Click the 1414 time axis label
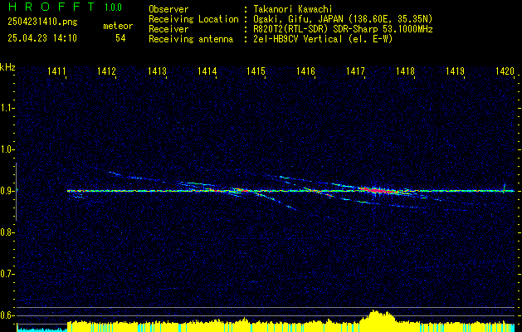The height and width of the screenshot is (332, 522). pos(207,71)
